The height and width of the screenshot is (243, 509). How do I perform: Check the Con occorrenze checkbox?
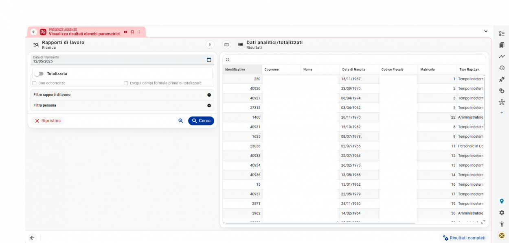click(x=35, y=83)
